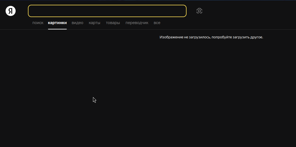Open the Yandex home logo
Image resolution: width=296 pixels, height=147 pixels.
coord(11,11)
